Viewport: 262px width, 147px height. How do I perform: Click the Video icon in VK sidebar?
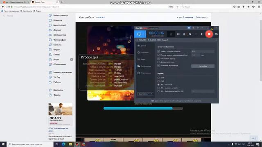pos(50,50)
